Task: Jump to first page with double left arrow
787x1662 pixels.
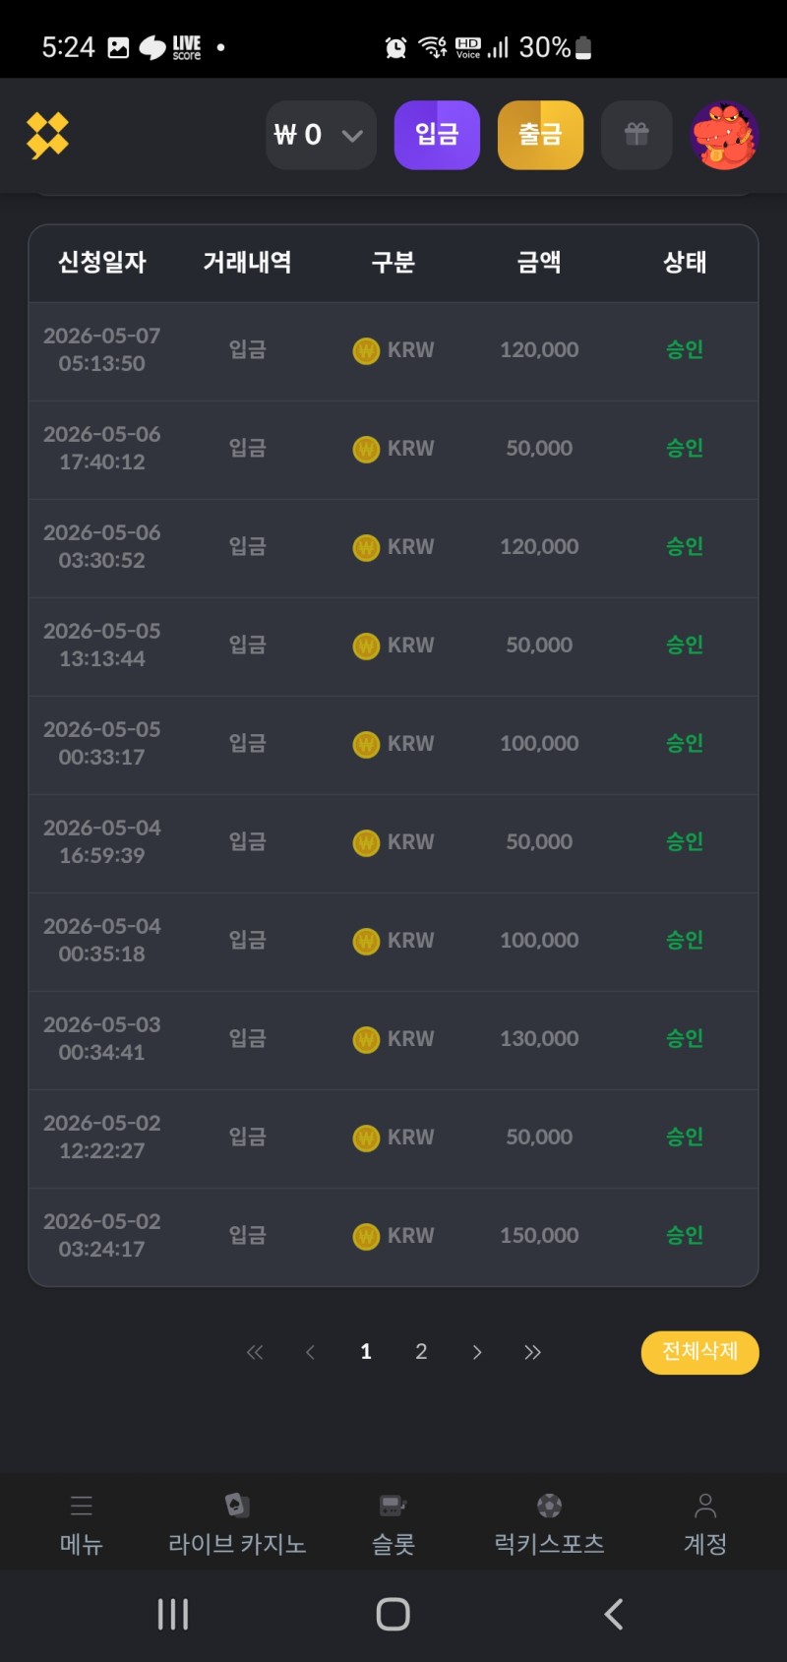Action: tap(255, 1352)
